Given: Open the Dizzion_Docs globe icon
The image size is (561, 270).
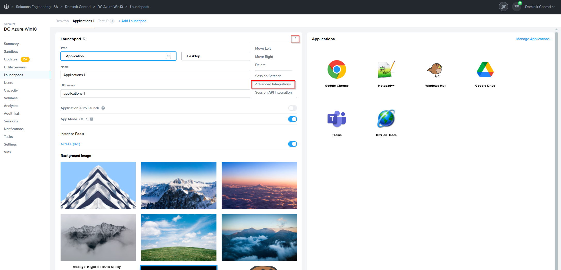Looking at the screenshot, I should click(386, 119).
